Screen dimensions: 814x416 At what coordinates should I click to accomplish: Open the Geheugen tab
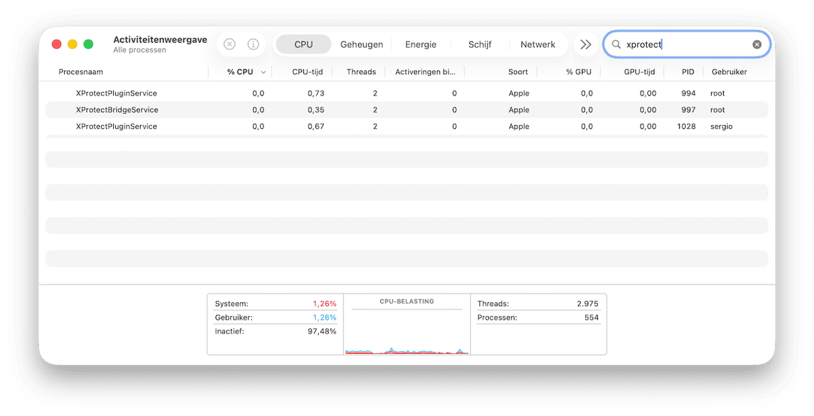361,44
